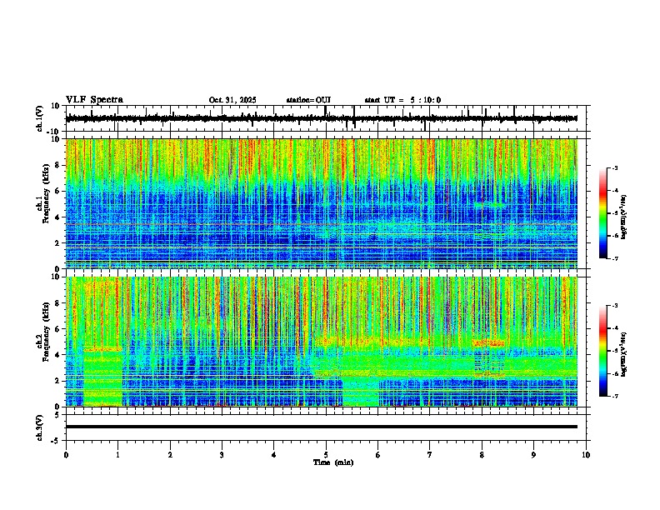Click the red-orange burst in ch.2 near minute 8
Viewport: 660px width, 510px height.
[x=488, y=343]
